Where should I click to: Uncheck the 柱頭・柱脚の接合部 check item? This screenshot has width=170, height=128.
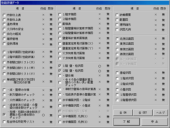[4, 114]
